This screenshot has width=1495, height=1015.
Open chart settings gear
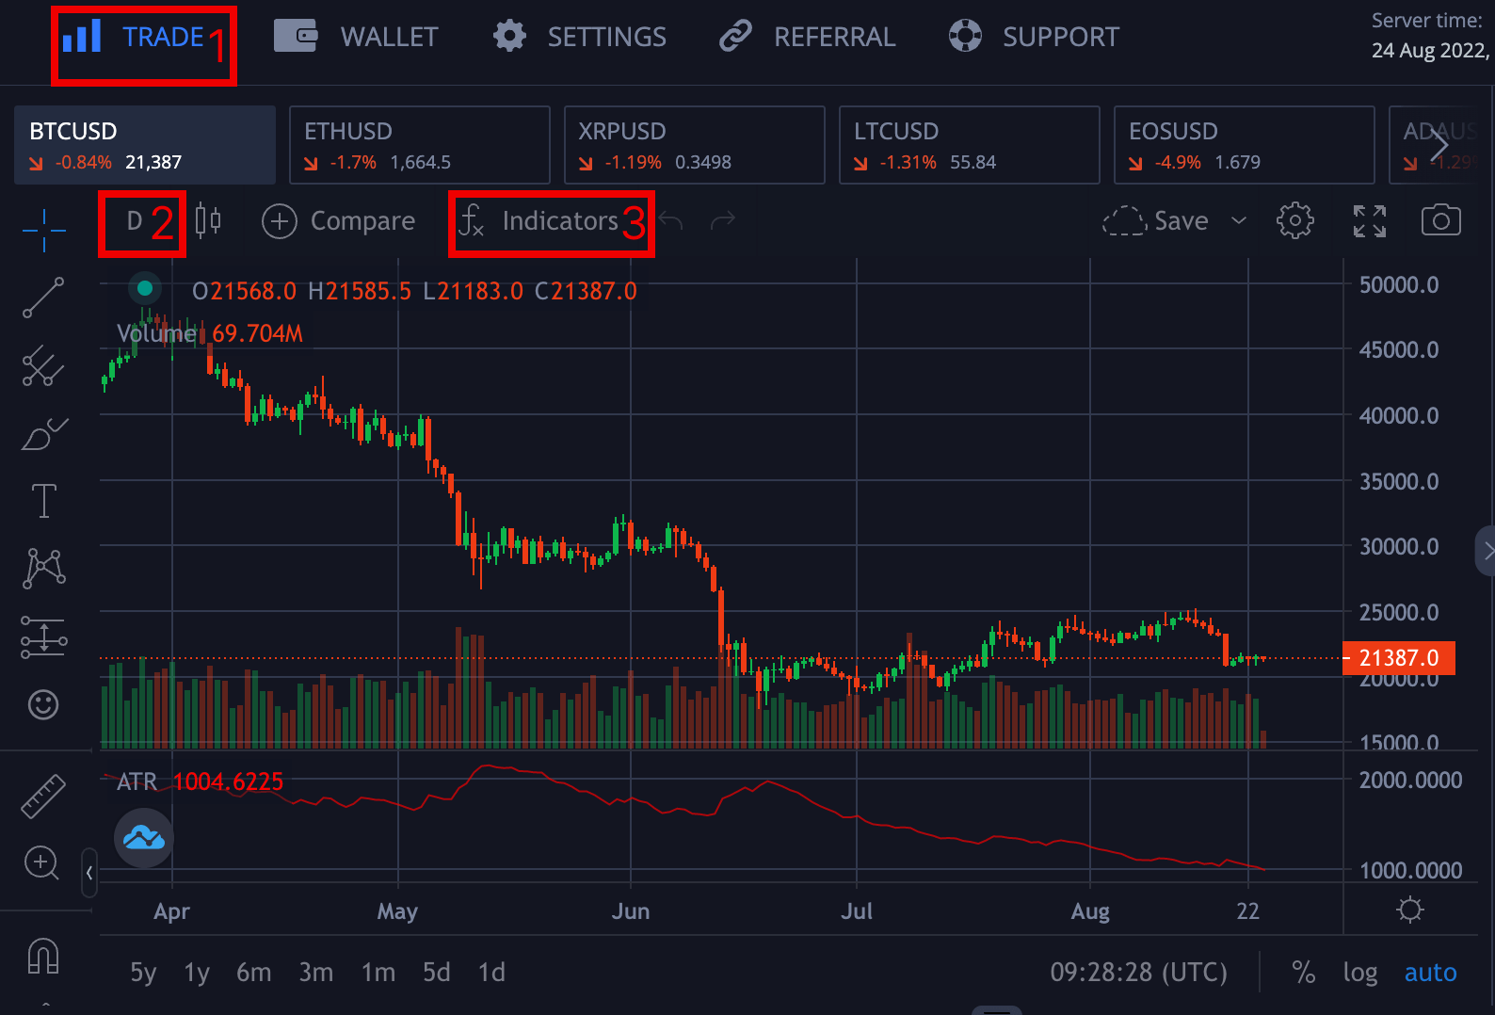point(1294,221)
